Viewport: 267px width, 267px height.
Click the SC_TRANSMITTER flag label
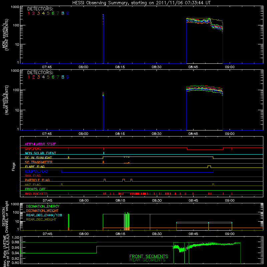pos(38,162)
